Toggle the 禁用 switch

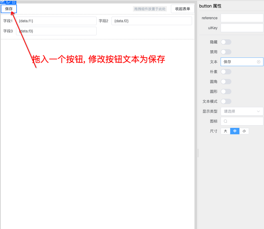[226, 52]
